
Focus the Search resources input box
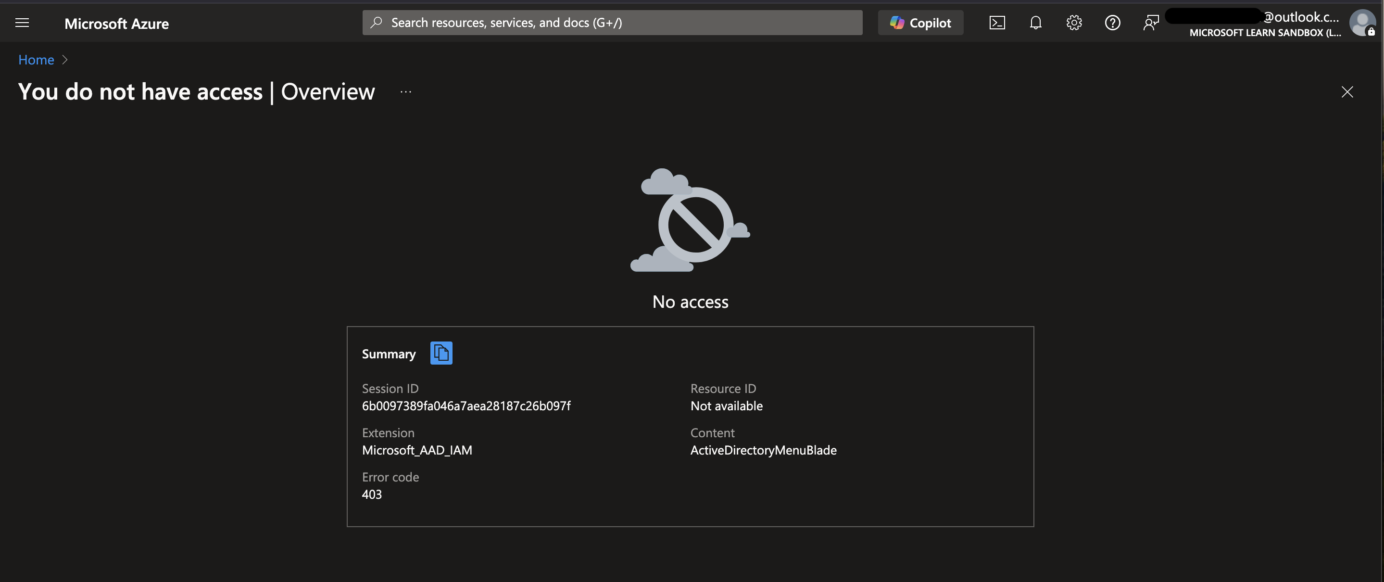[618, 23]
